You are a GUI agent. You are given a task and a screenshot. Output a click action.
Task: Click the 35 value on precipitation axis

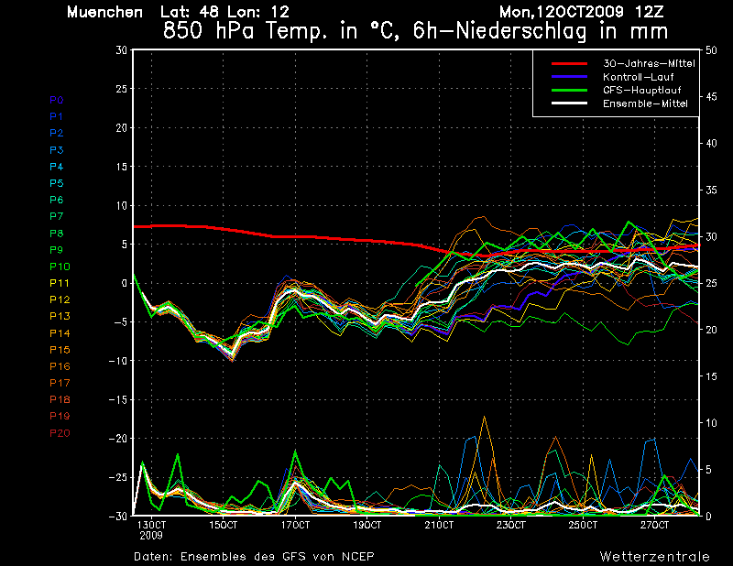point(711,190)
